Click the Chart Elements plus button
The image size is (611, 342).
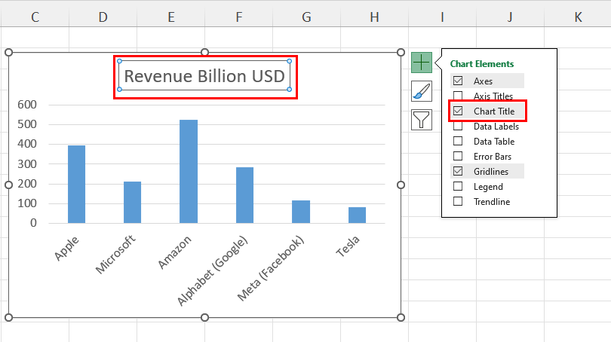[x=421, y=63]
